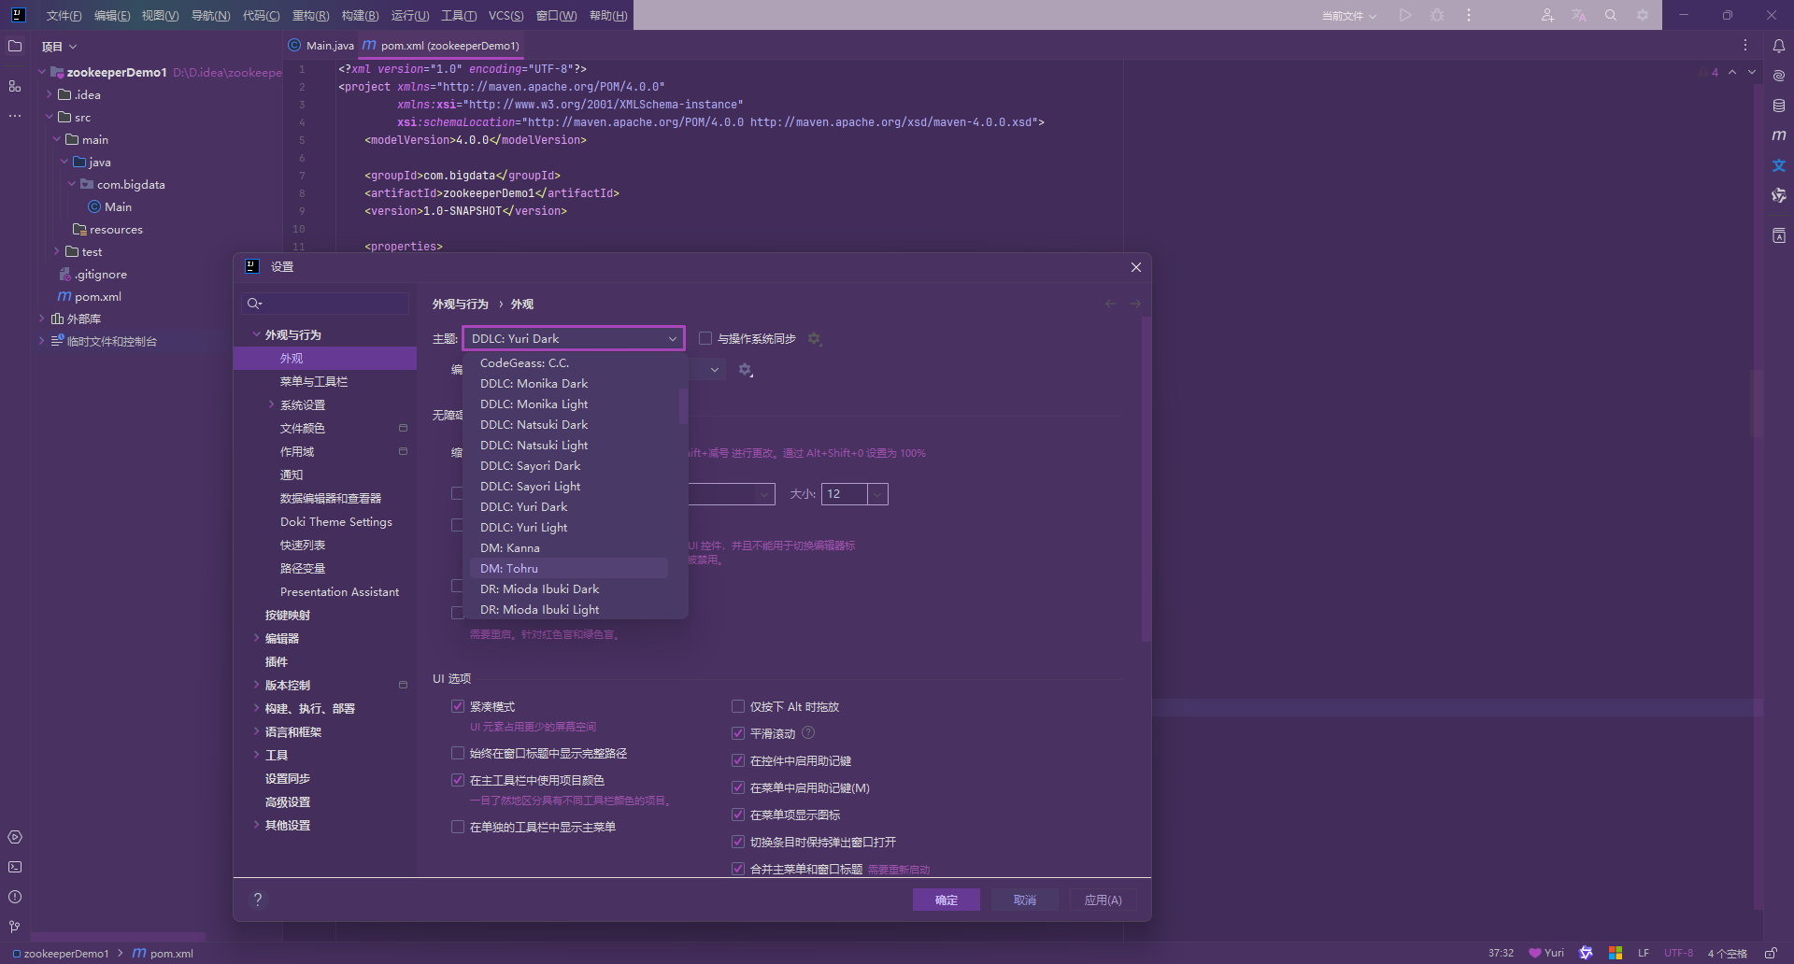Image resolution: width=1794 pixels, height=964 pixels.
Task: Open the File menu
Action: pos(64,16)
